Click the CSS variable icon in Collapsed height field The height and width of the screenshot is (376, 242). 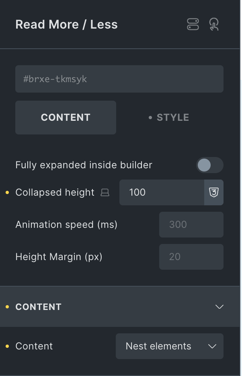point(213,192)
